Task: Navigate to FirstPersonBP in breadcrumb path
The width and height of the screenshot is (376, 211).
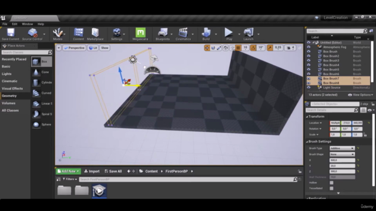Action: (176, 171)
